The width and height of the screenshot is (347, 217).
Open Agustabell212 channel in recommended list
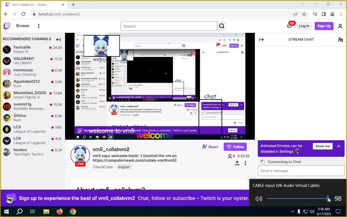33,84
